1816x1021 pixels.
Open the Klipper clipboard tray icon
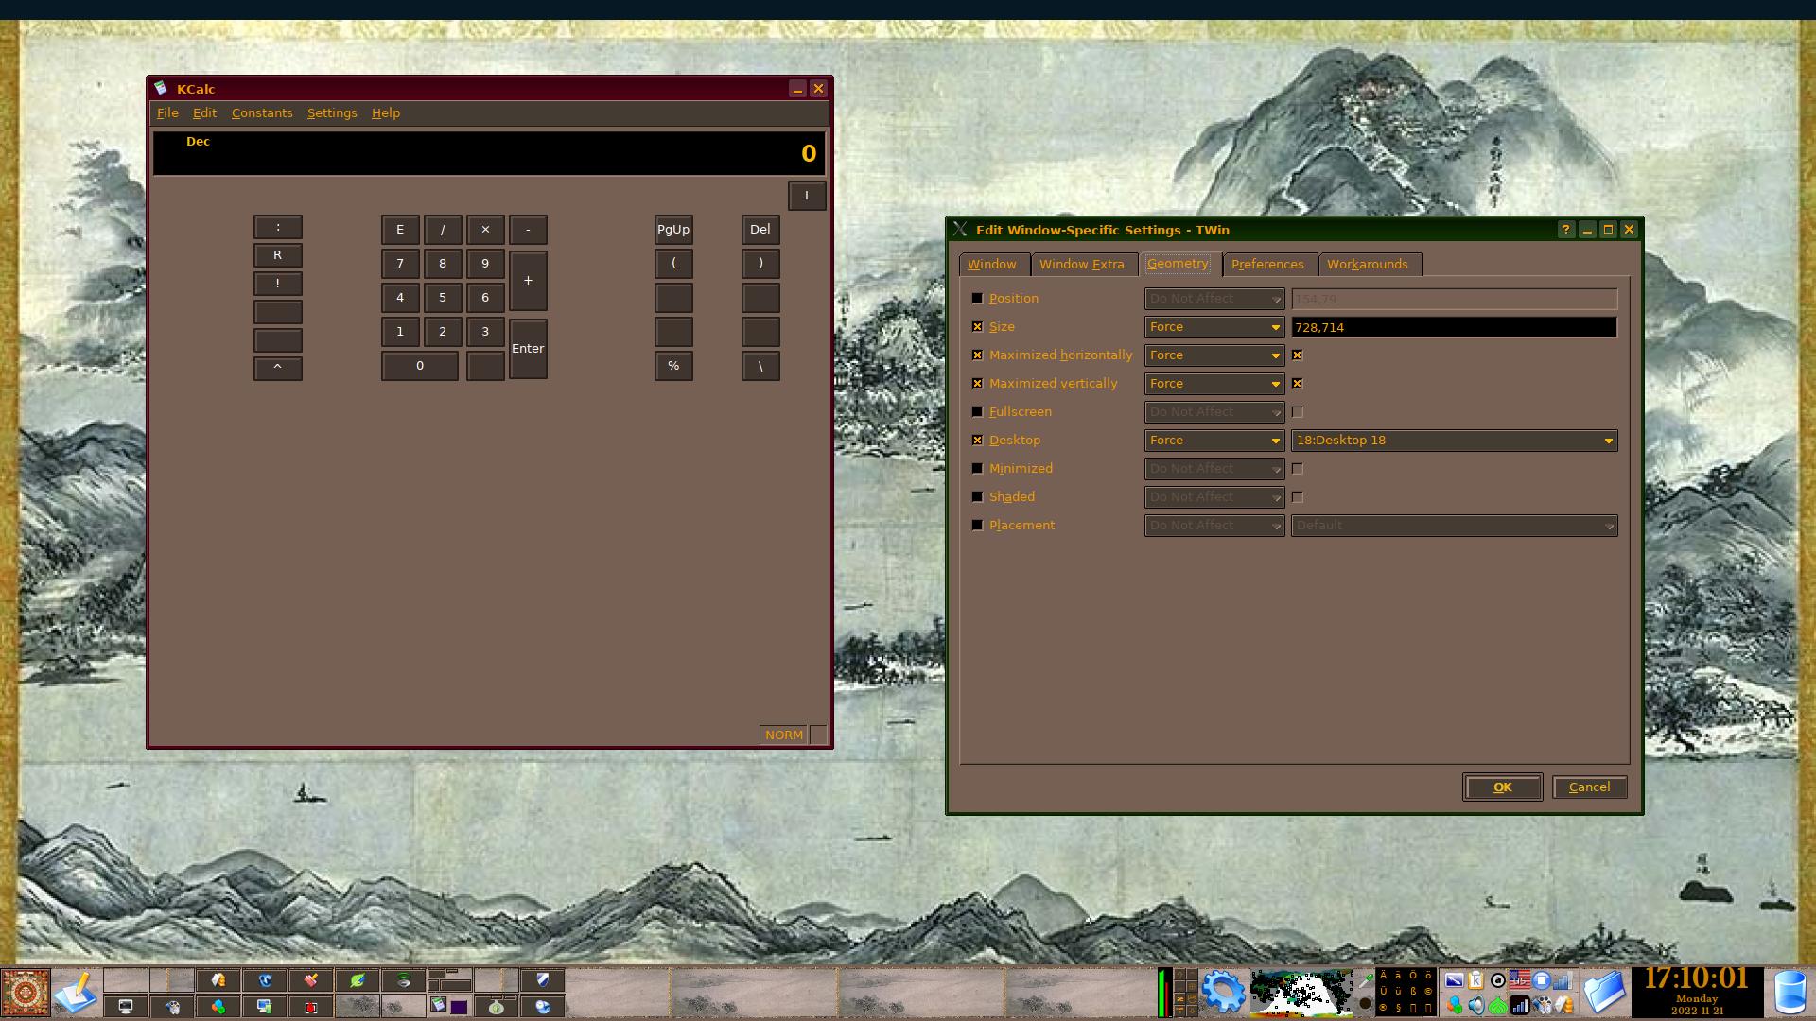pyautogui.click(x=1476, y=979)
